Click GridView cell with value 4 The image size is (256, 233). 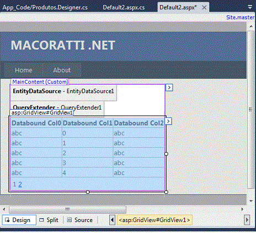click(x=88, y=173)
